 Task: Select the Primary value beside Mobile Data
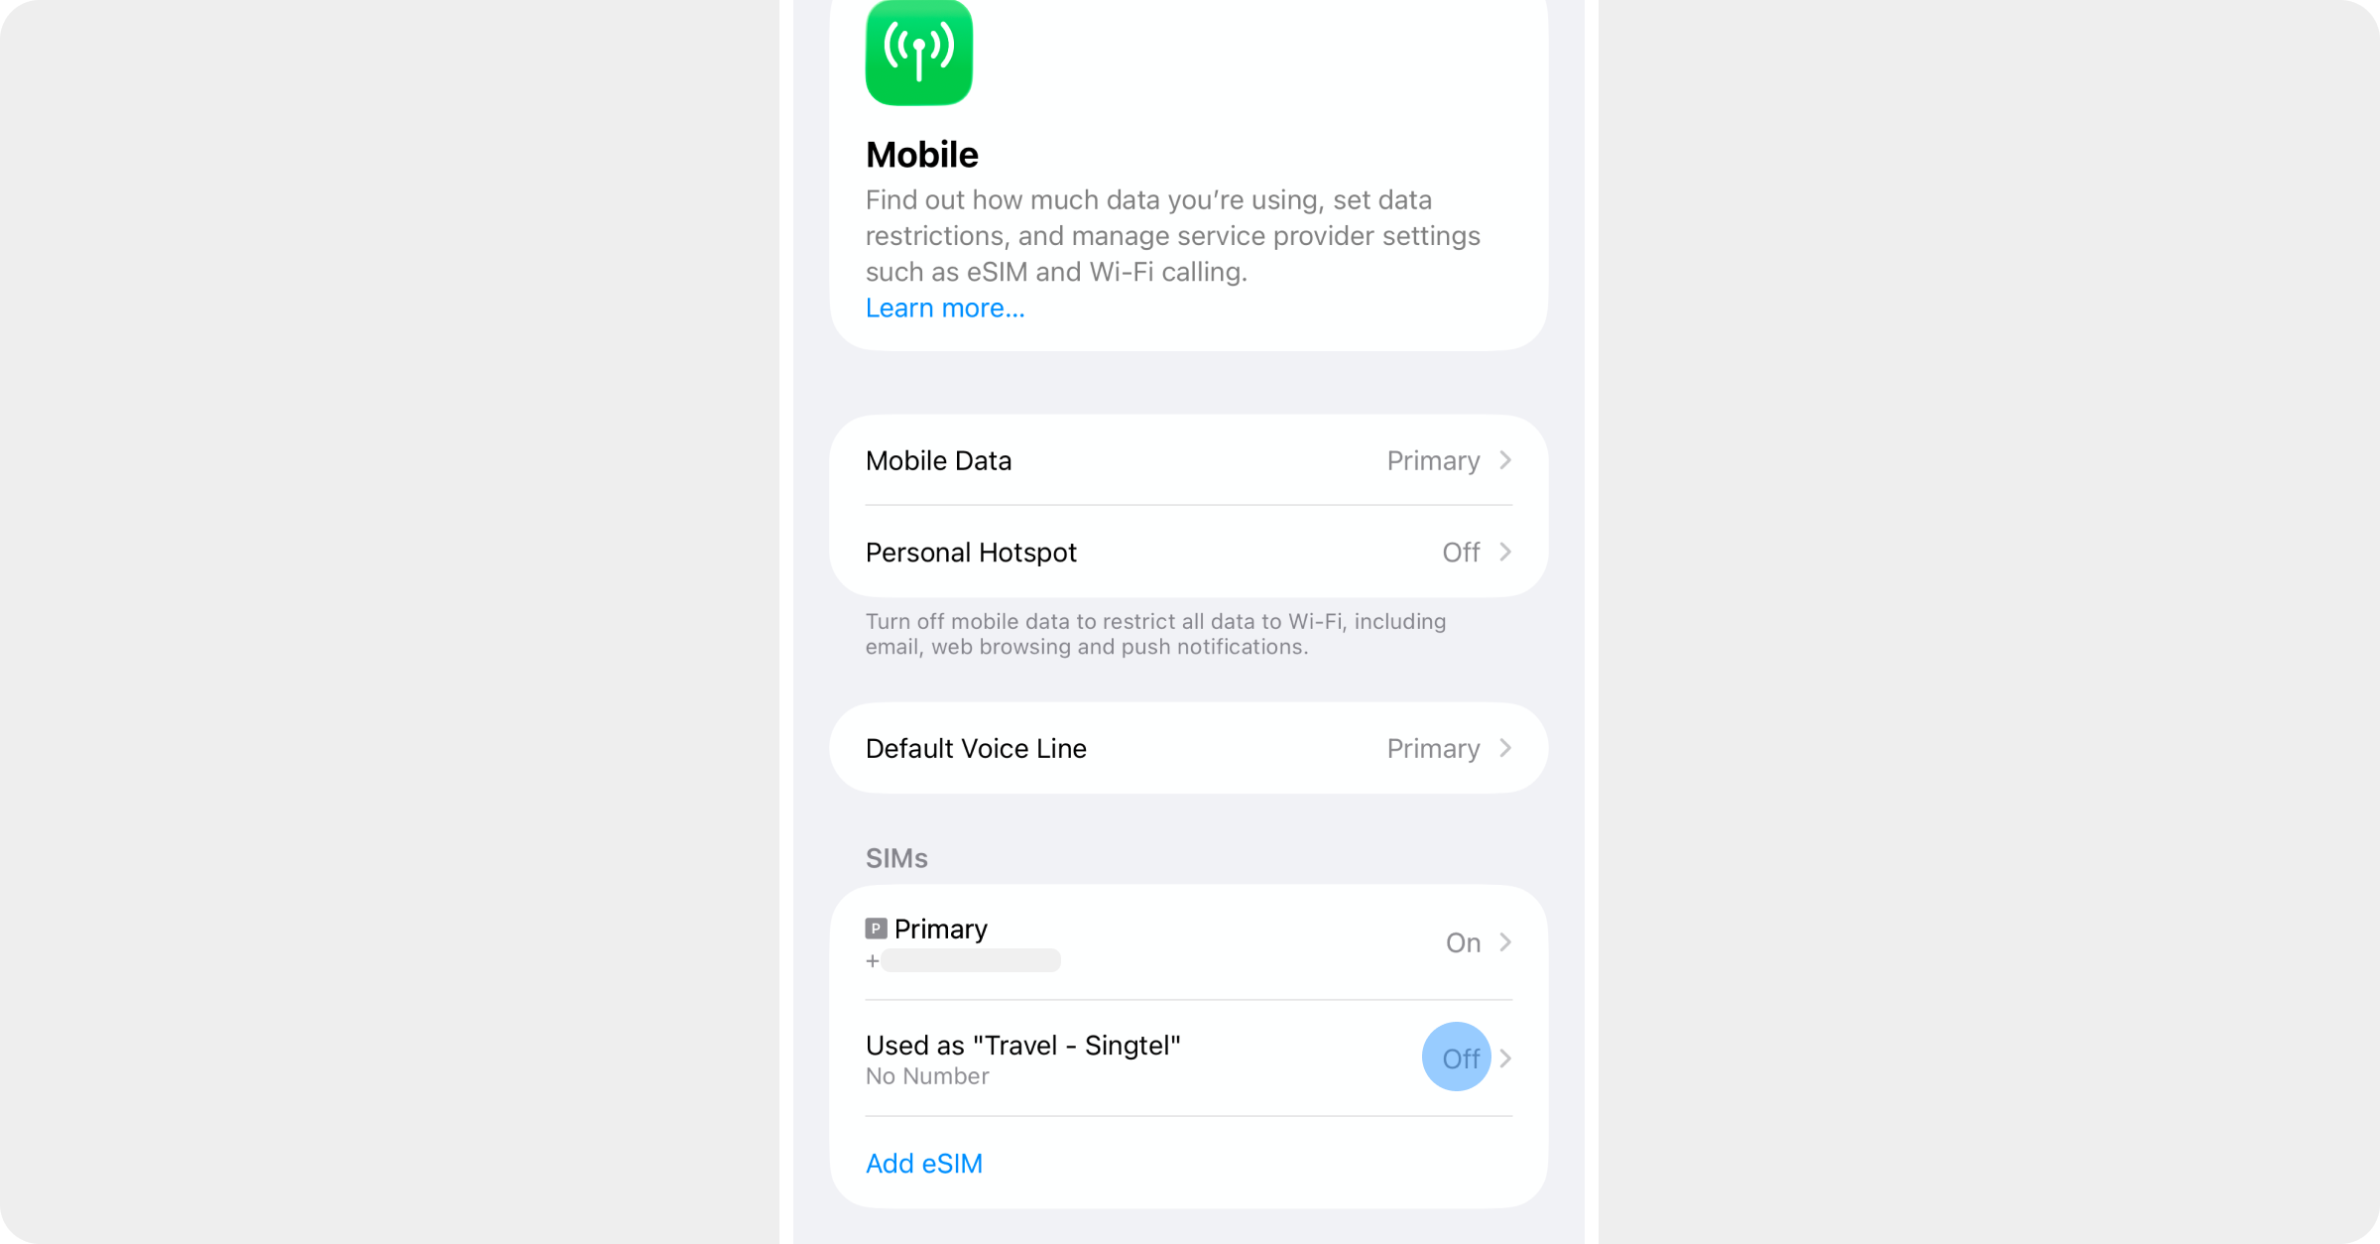pos(1433,461)
